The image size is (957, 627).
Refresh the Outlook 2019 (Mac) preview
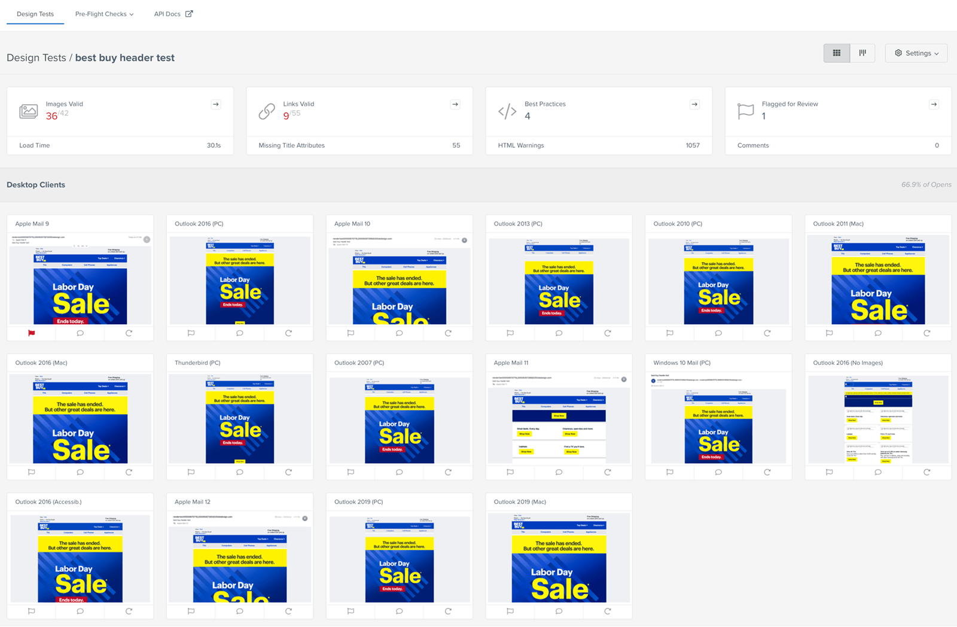[608, 611]
